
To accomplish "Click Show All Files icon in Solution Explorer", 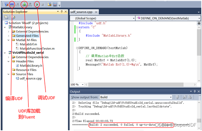I will pos(13,17).
